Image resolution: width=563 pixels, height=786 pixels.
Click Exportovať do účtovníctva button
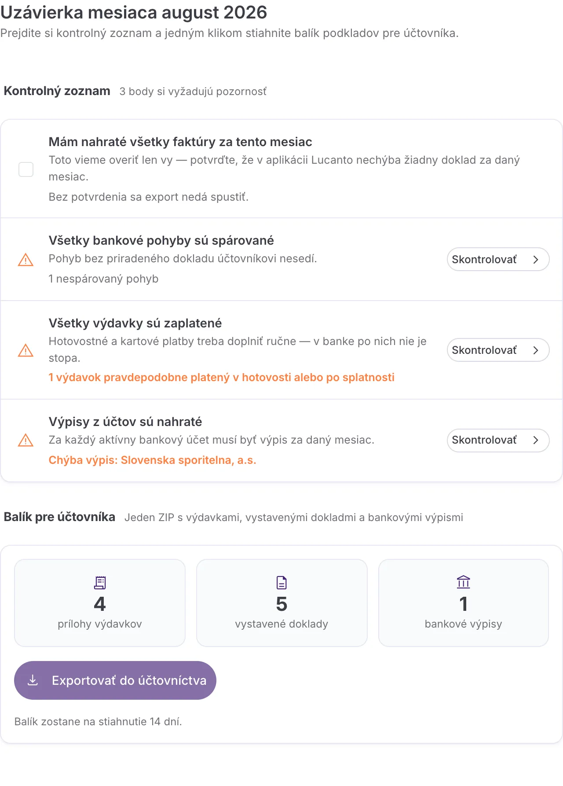coord(115,680)
